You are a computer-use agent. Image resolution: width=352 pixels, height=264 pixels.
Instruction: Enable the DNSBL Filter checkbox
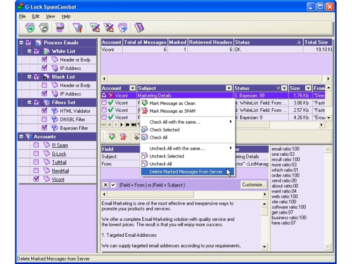(x=44, y=119)
